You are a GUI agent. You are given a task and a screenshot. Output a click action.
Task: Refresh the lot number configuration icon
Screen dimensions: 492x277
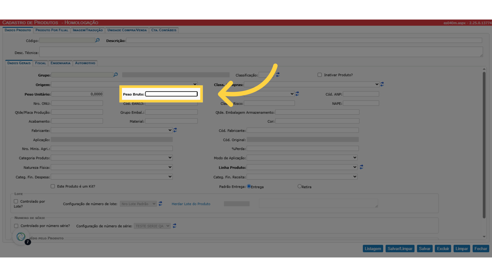coord(160,204)
